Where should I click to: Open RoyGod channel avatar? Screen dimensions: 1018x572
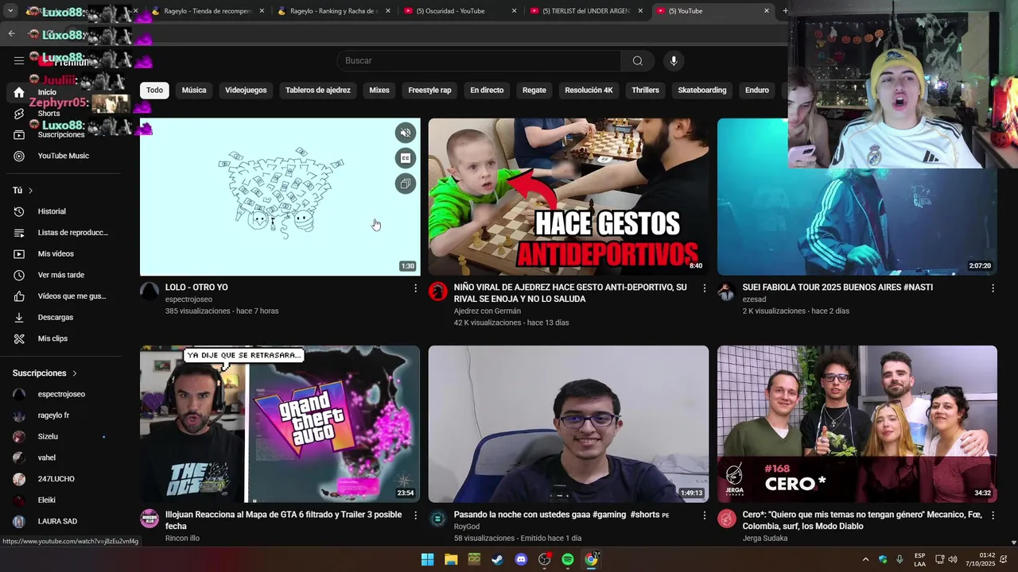click(438, 519)
